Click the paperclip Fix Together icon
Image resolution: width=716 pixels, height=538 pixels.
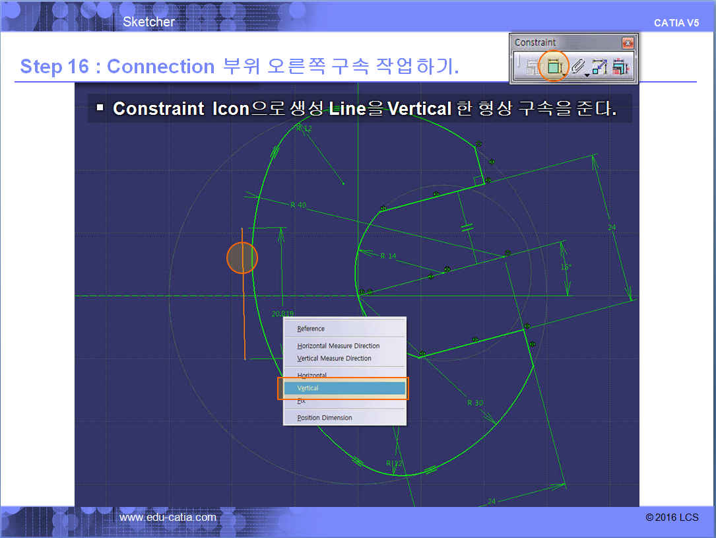[x=577, y=66]
